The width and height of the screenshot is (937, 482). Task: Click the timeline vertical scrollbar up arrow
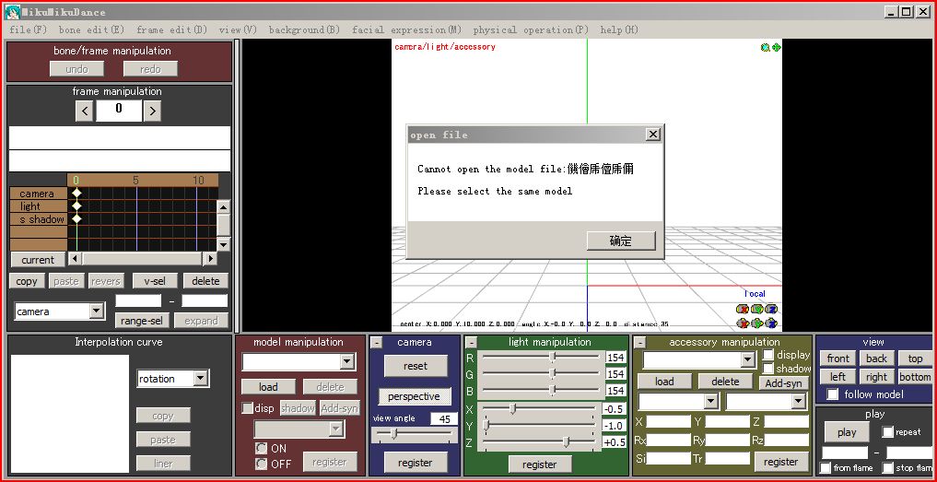223,207
